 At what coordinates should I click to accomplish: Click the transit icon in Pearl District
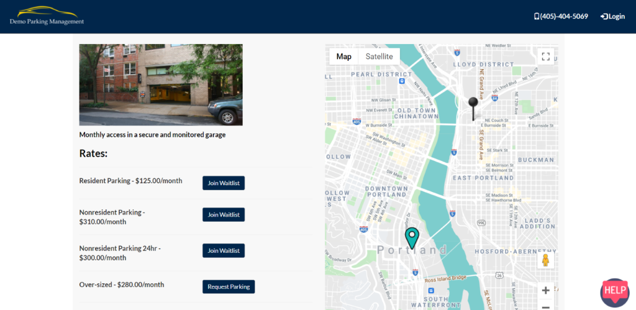[x=402, y=81]
